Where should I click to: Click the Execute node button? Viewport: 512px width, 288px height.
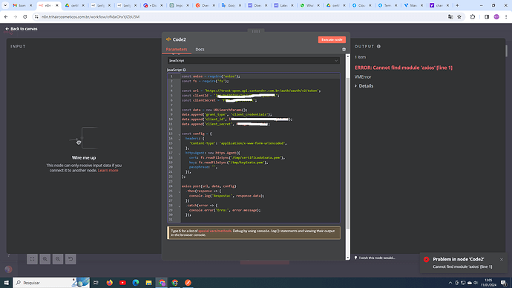(332, 39)
